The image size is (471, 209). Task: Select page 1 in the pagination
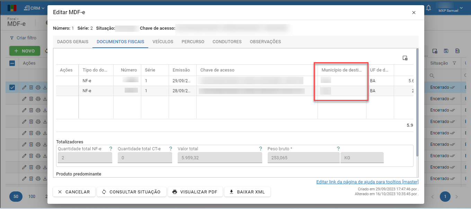coord(445,197)
